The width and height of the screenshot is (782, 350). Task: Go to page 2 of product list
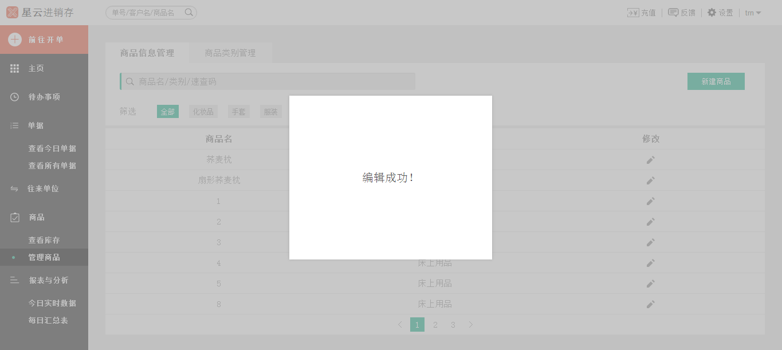pyautogui.click(x=435, y=325)
